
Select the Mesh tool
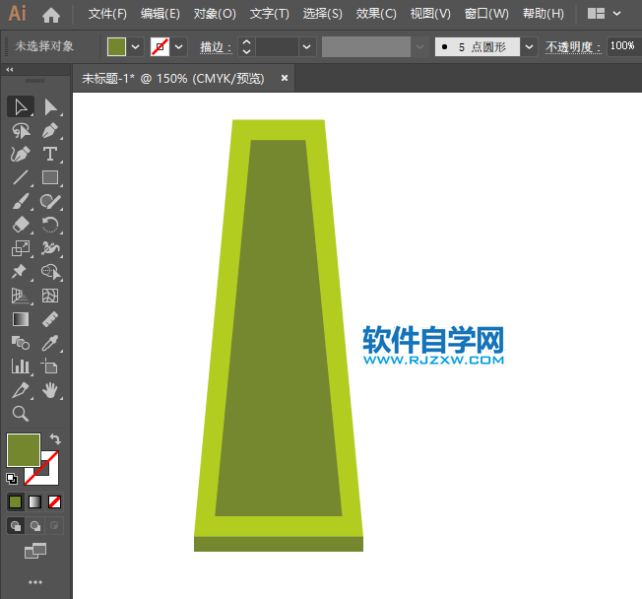tap(50, 296)
